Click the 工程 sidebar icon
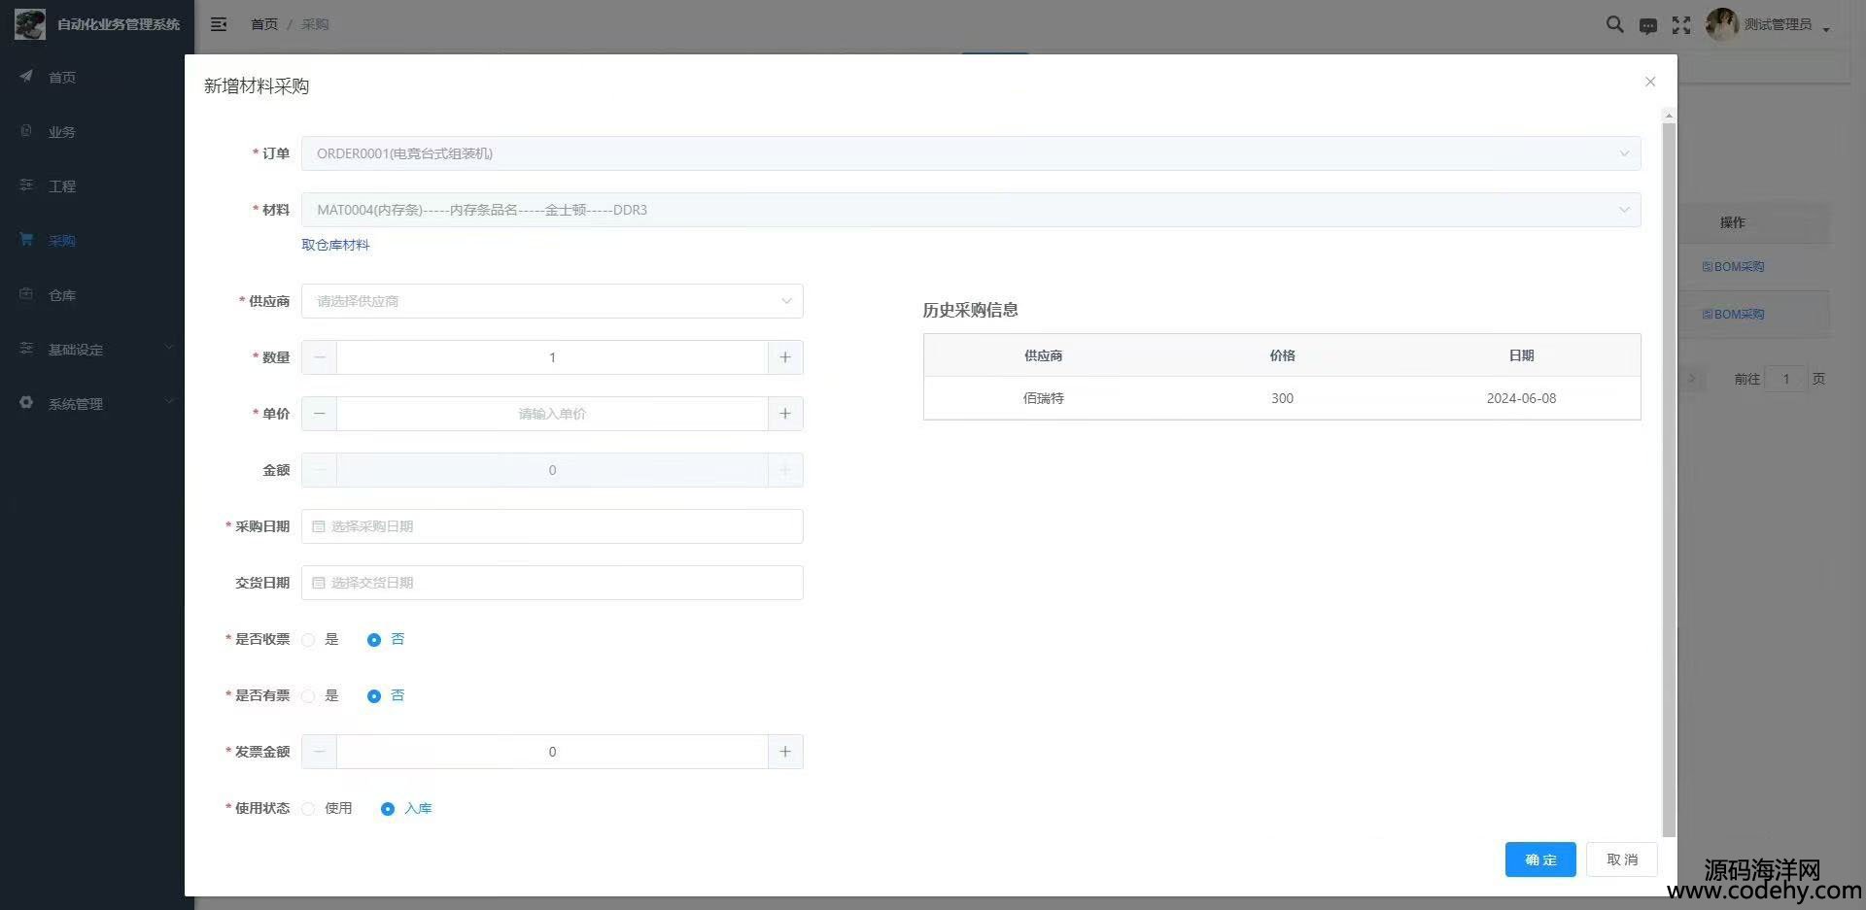The image size is (1866, 910). click(x=26, y=185)
